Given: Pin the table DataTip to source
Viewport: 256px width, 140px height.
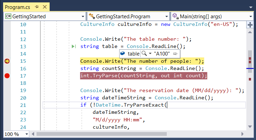Looking at the screenshot, I should click(176, 54).
